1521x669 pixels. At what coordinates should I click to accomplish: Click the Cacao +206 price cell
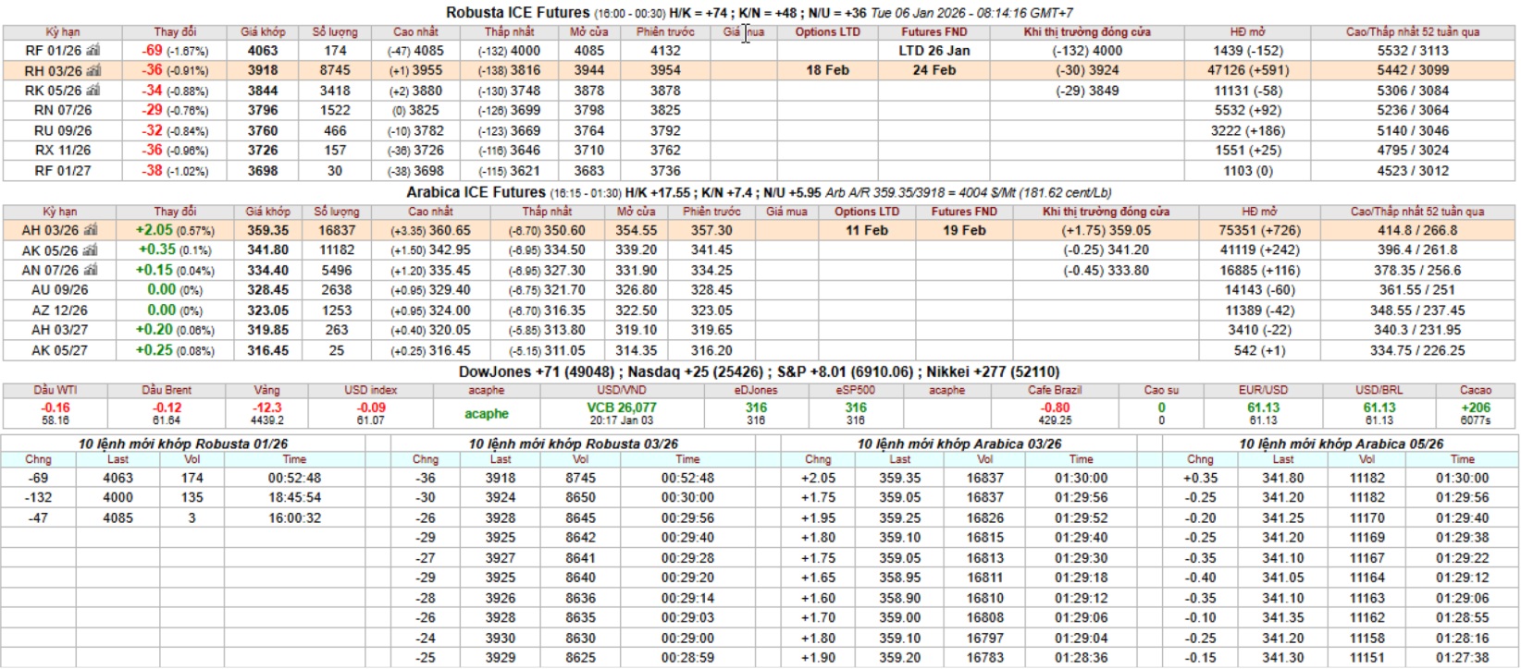coord(1475,407)
